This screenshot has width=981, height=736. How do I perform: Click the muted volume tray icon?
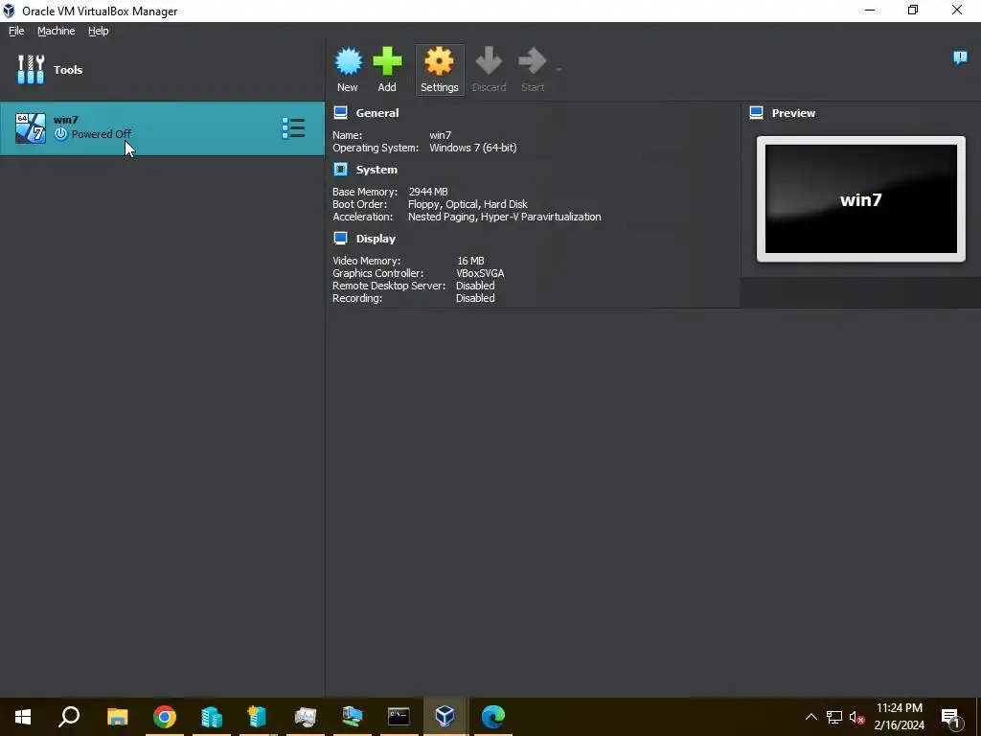(857, 717)
